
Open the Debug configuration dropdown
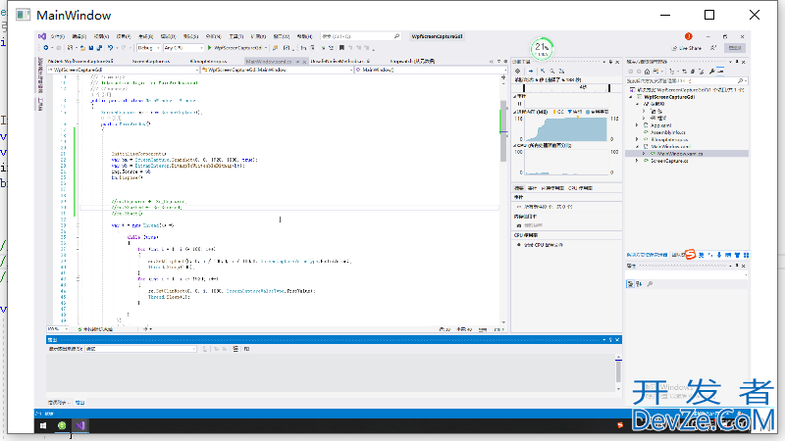pyautogui.click(x=149, y=48)
